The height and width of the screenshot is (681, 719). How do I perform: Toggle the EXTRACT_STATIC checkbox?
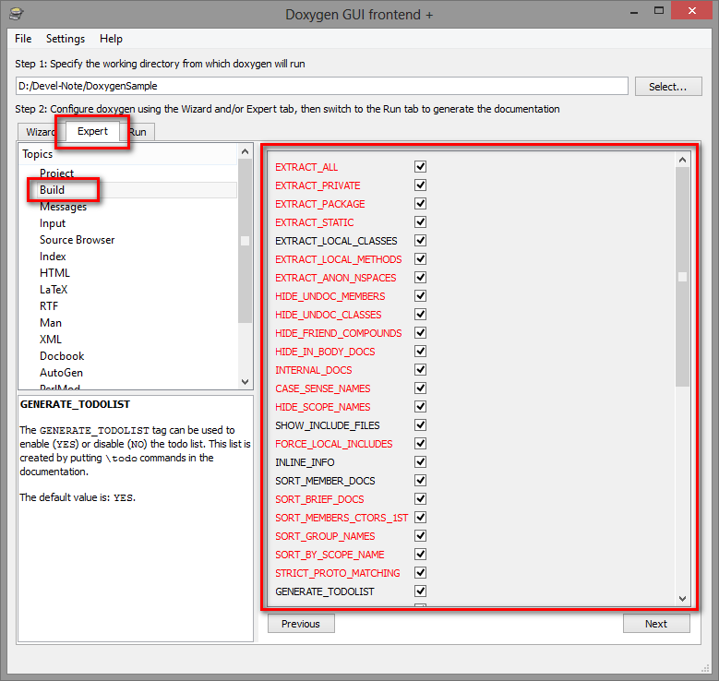coord(420,222)
